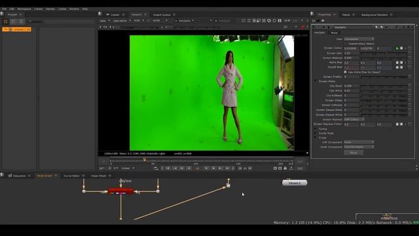Open the rgba.alpha channel dropdown

pyautogui.click(x=122, y=20)
